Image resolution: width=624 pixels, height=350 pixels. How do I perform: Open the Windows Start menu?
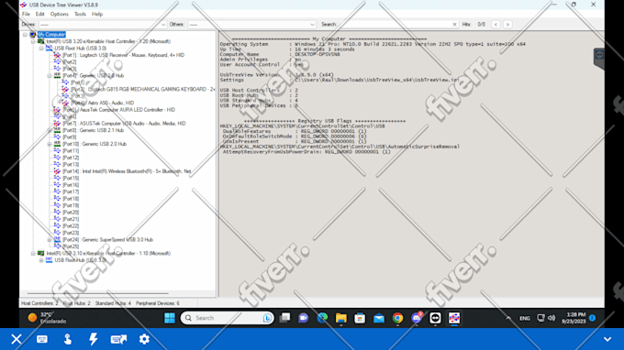[x=170, y=318]
